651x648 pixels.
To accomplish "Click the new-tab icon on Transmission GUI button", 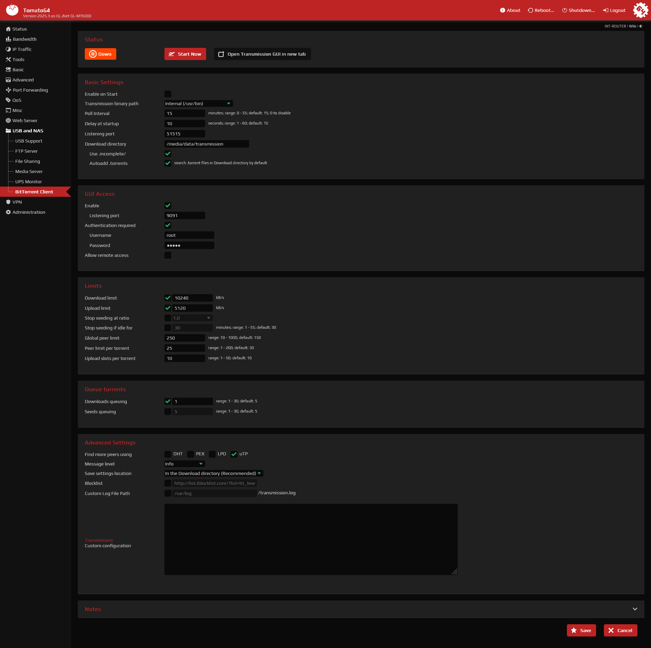I will point(221,54).
